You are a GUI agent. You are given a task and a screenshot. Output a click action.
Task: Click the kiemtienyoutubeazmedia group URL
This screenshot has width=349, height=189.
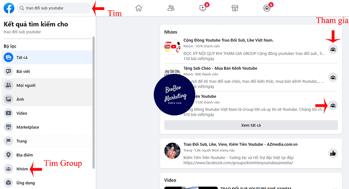[x=238, y=163]
